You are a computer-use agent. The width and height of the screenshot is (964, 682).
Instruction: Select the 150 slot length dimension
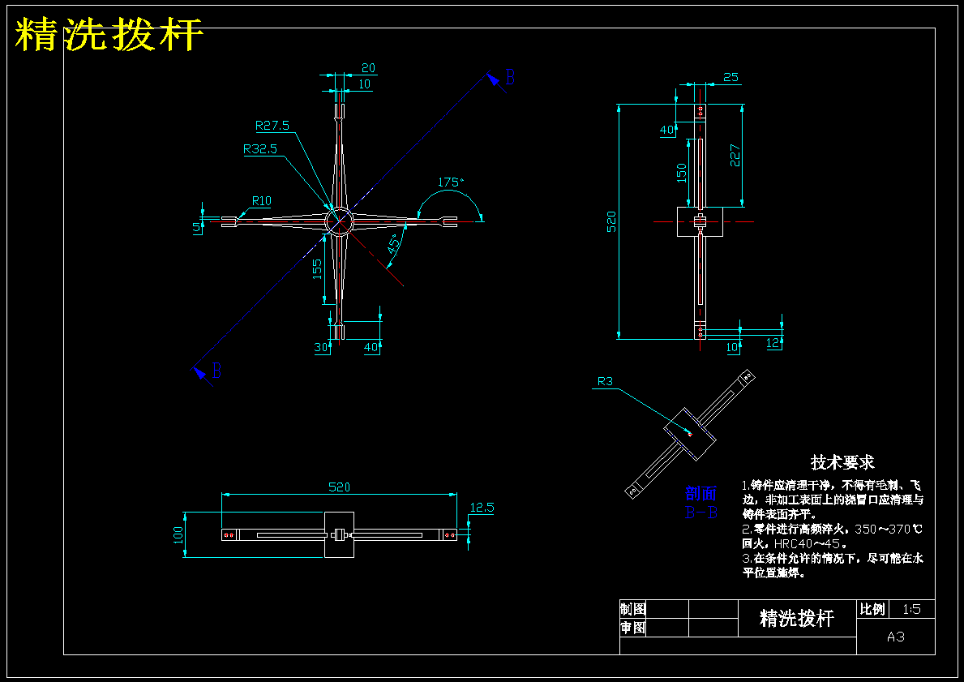coord(681,173)
